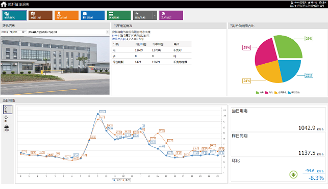Open the teal overview tile with chart icon
The height and width of the screenshot is (189, 328).
[x=14, y=15]
